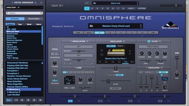Click the envelope curve shape icon
The width and height of the screenshot is (189, 106).
pos(164,79)
